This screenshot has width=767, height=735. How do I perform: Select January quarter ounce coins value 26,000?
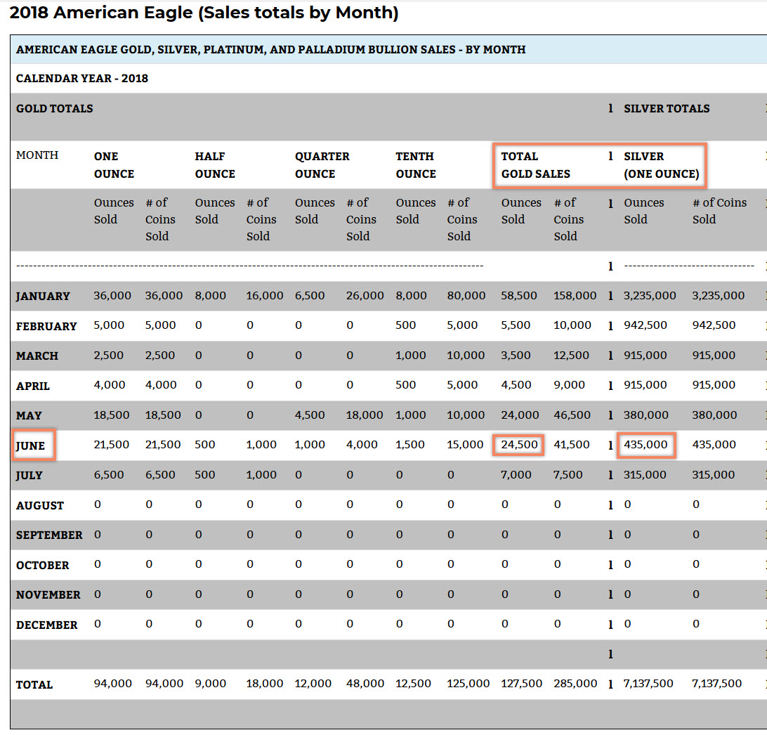(x=365, y=296)
